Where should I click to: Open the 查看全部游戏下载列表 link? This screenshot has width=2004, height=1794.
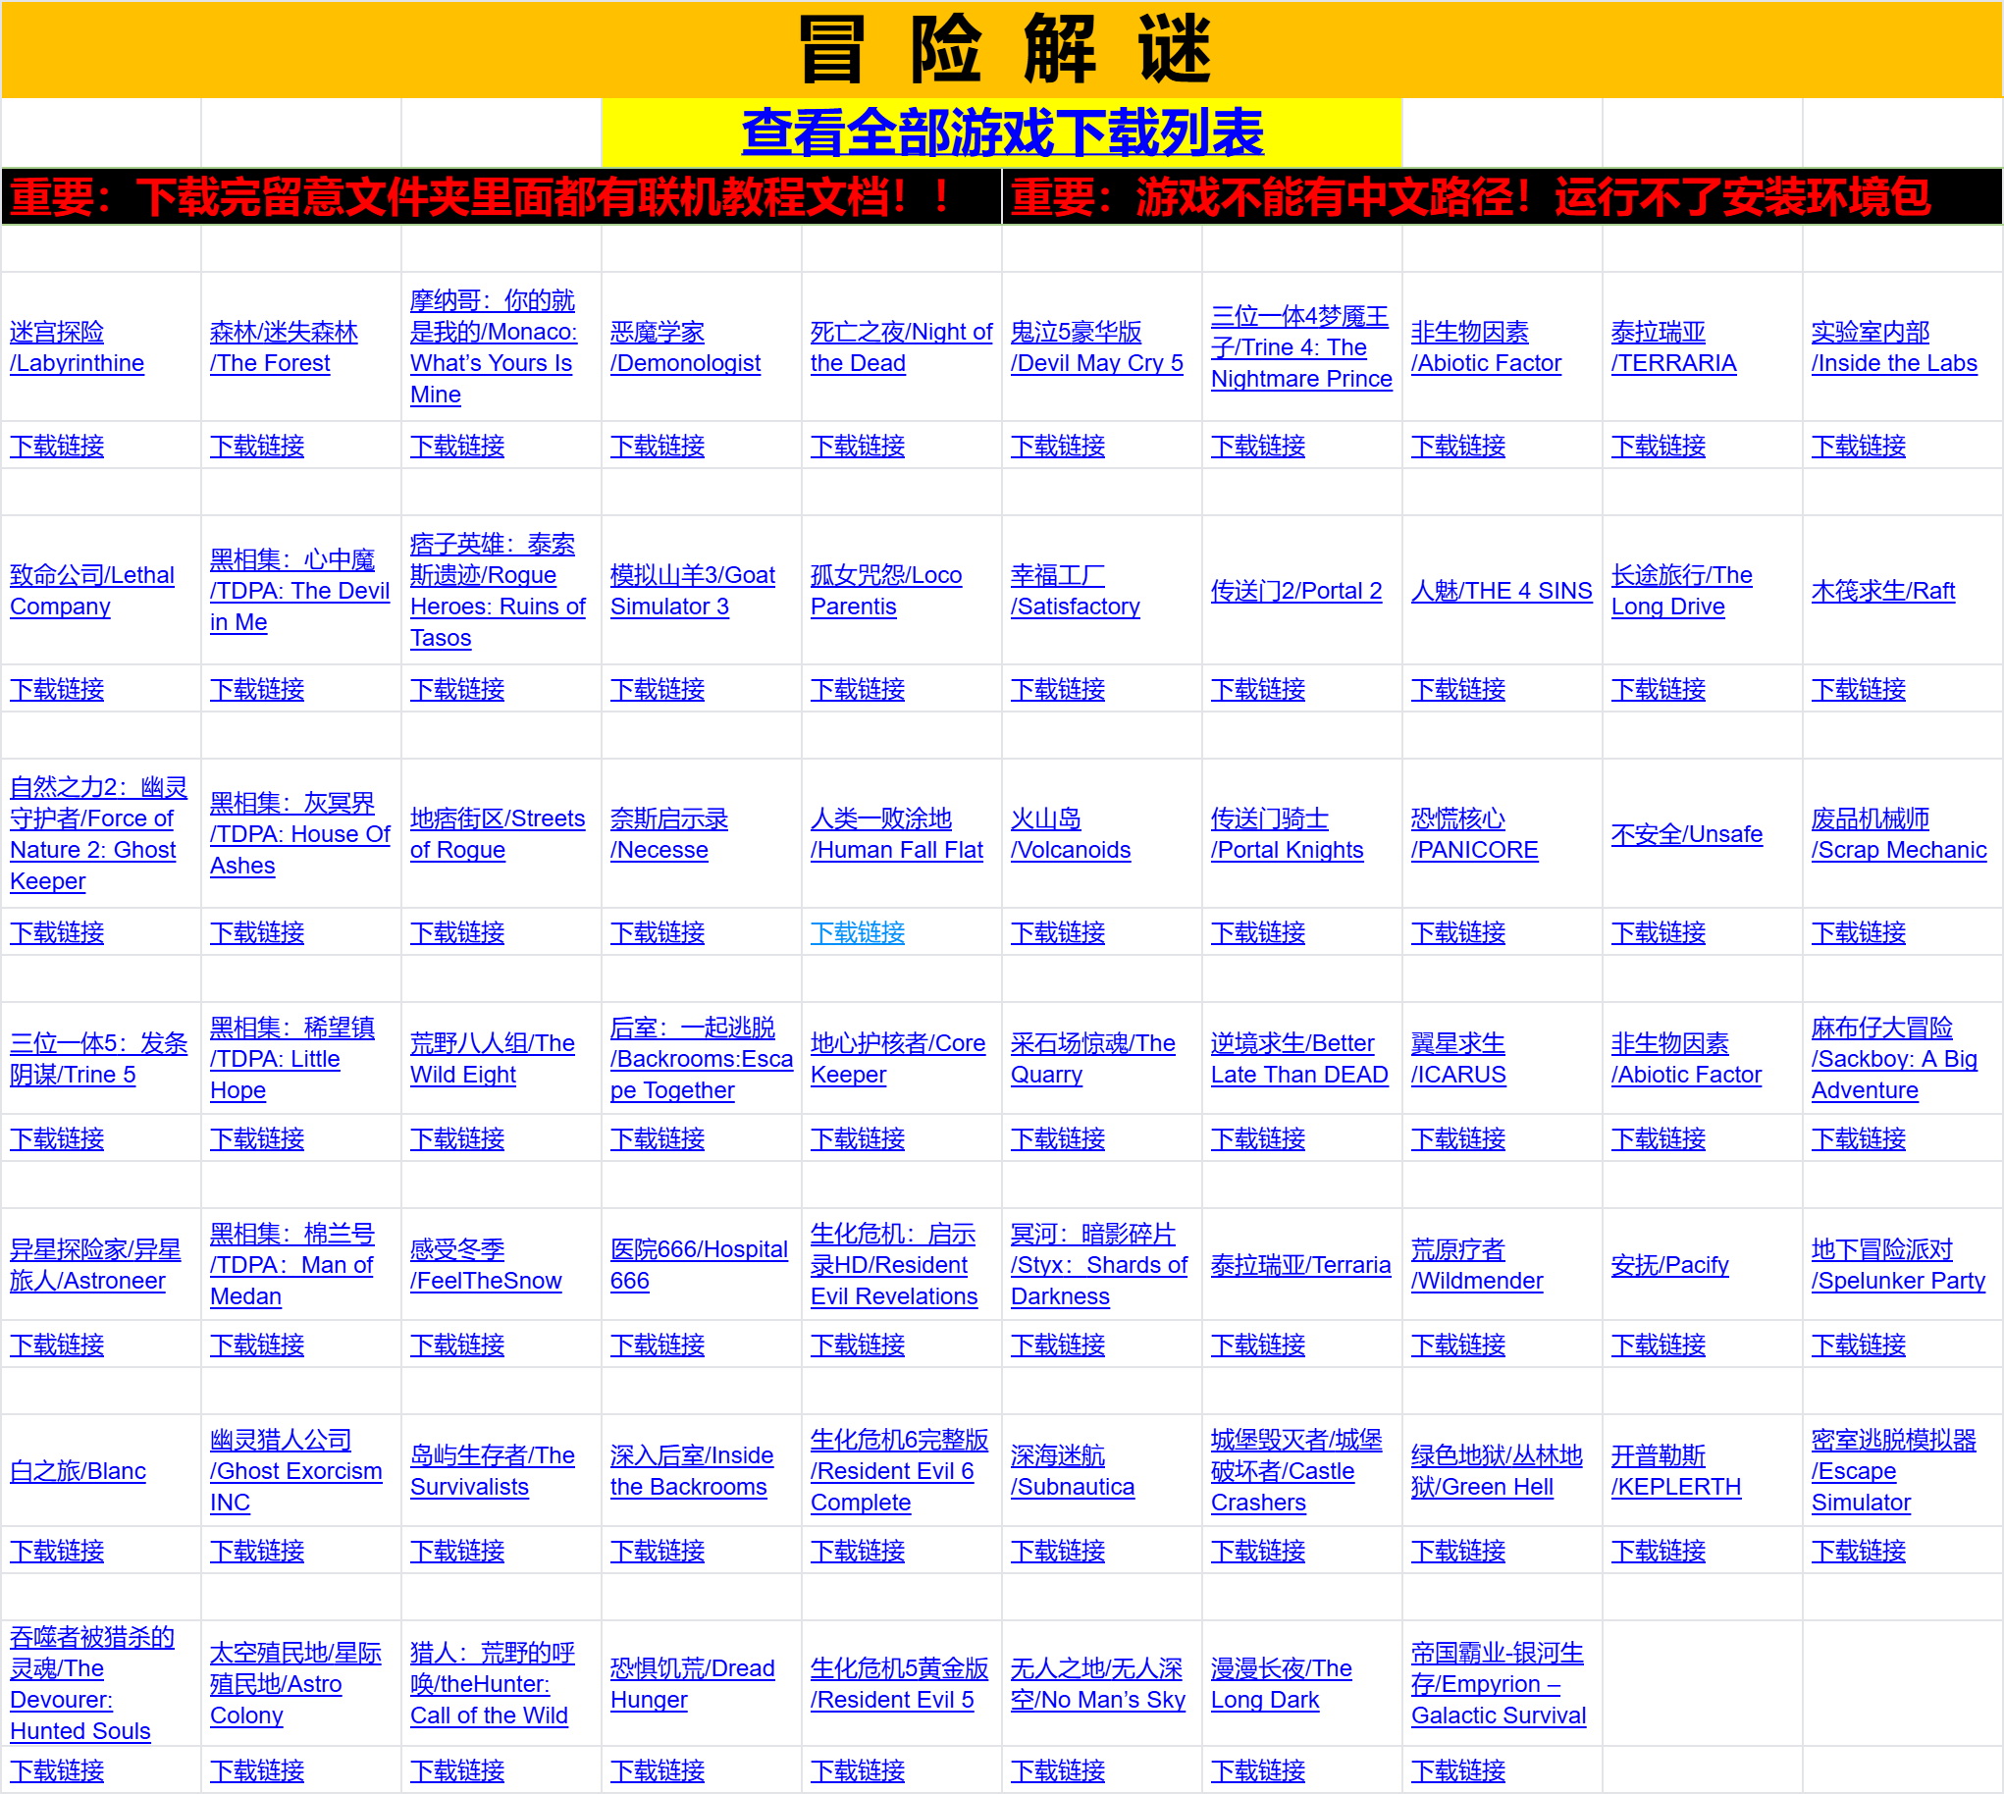point(1001,133)
